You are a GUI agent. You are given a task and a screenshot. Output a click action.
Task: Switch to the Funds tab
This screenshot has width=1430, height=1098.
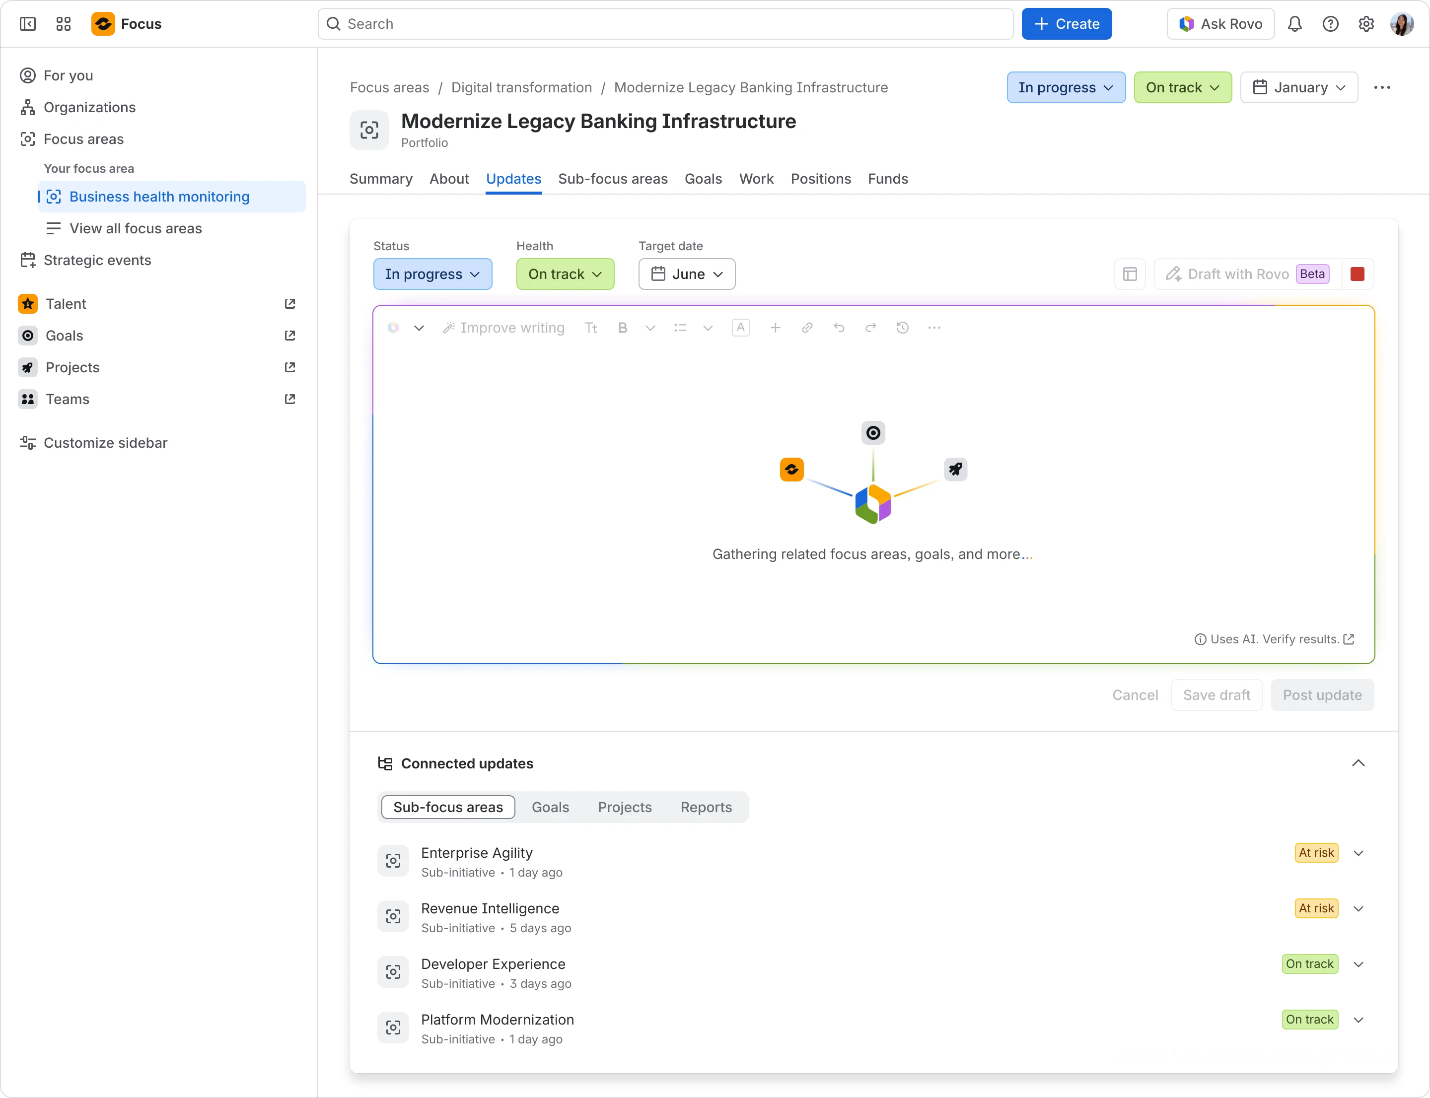click(888, 179)
